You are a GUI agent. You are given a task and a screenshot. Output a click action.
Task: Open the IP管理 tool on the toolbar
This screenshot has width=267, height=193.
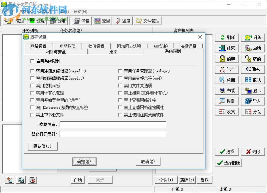pyautogui.click(x=15, y=20)
